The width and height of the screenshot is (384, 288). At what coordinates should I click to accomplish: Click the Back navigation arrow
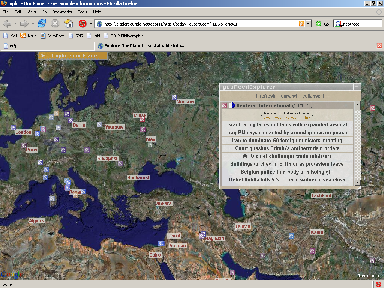click(7, 24)
